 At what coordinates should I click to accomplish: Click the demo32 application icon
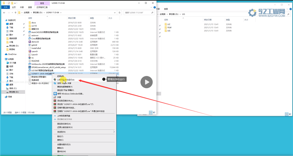(x=30, y=42)
